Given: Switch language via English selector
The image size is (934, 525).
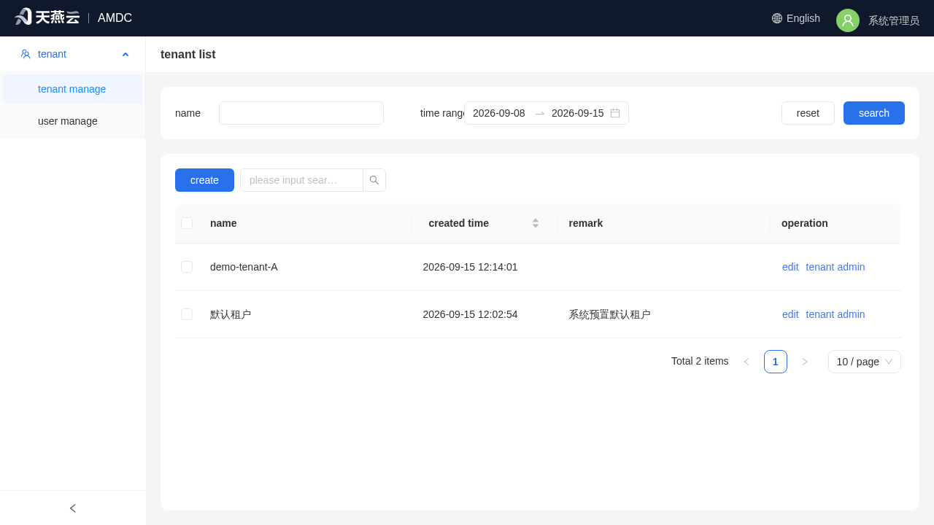Looking at the screenshot, I should point(796,18).
